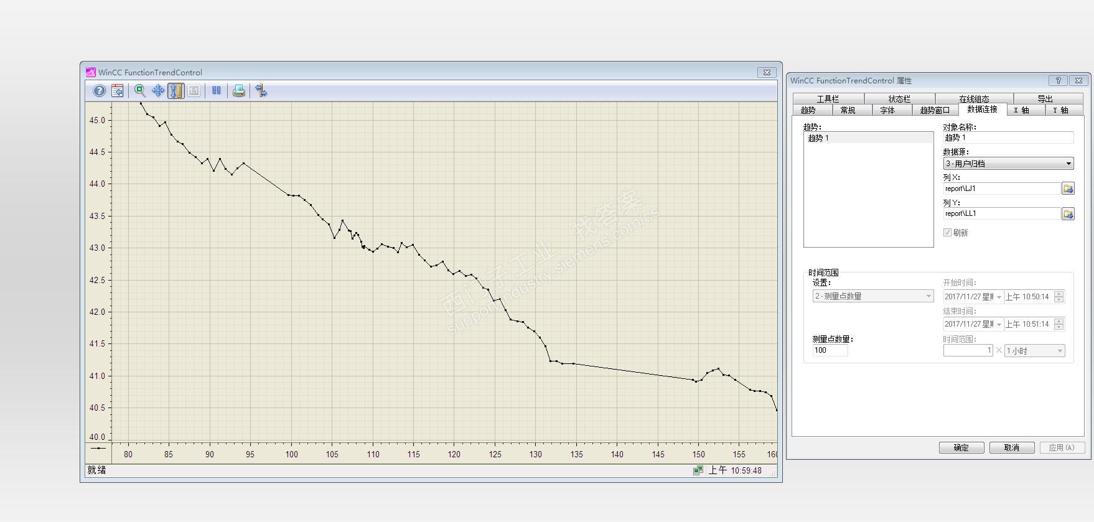The image size is (1094, 522).
Task: Browse for the 列 Y column
Action: [1068, 214]
